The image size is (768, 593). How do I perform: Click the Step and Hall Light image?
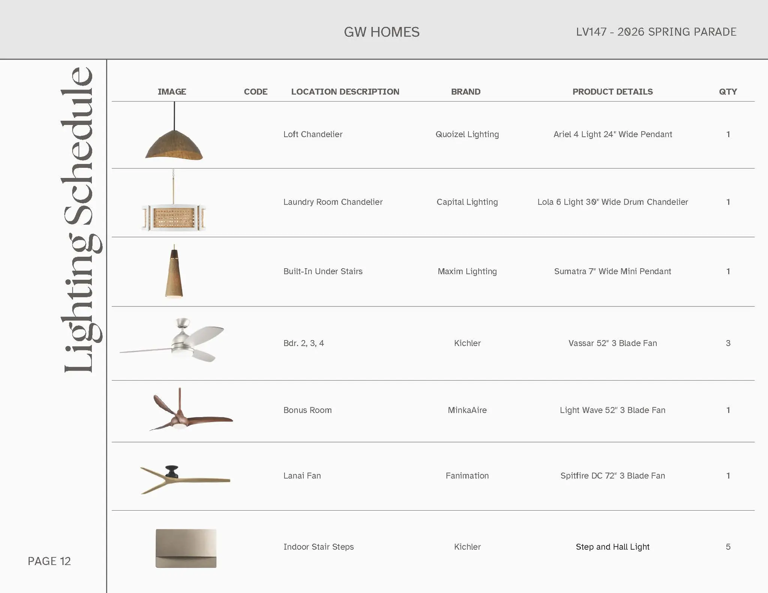click(x=186, y=548)
